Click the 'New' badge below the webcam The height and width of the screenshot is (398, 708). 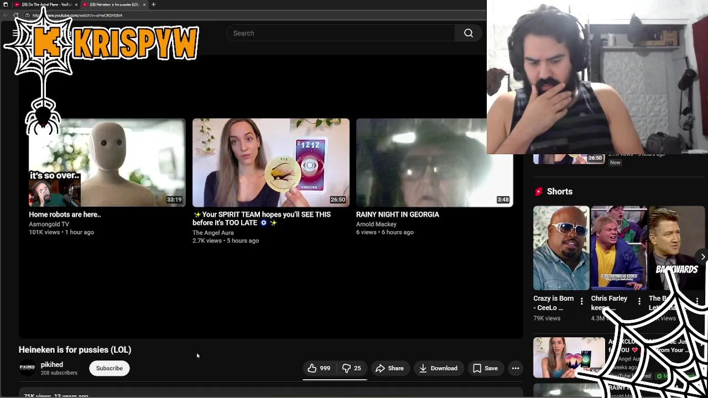pos(616,163)
